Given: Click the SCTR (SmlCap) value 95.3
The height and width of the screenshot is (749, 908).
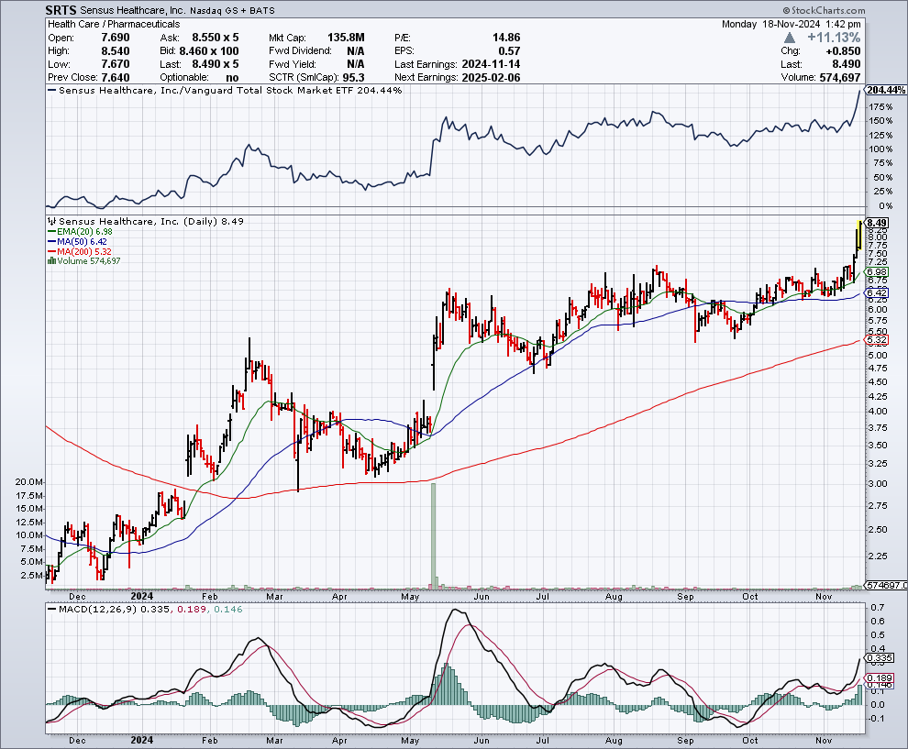Looking at the screenshot, I should click(353, 78).
